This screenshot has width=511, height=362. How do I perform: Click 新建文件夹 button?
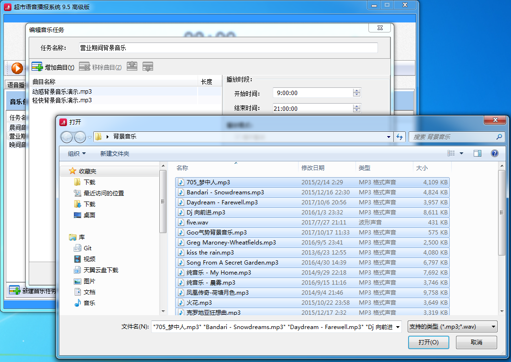coord(115,153)
